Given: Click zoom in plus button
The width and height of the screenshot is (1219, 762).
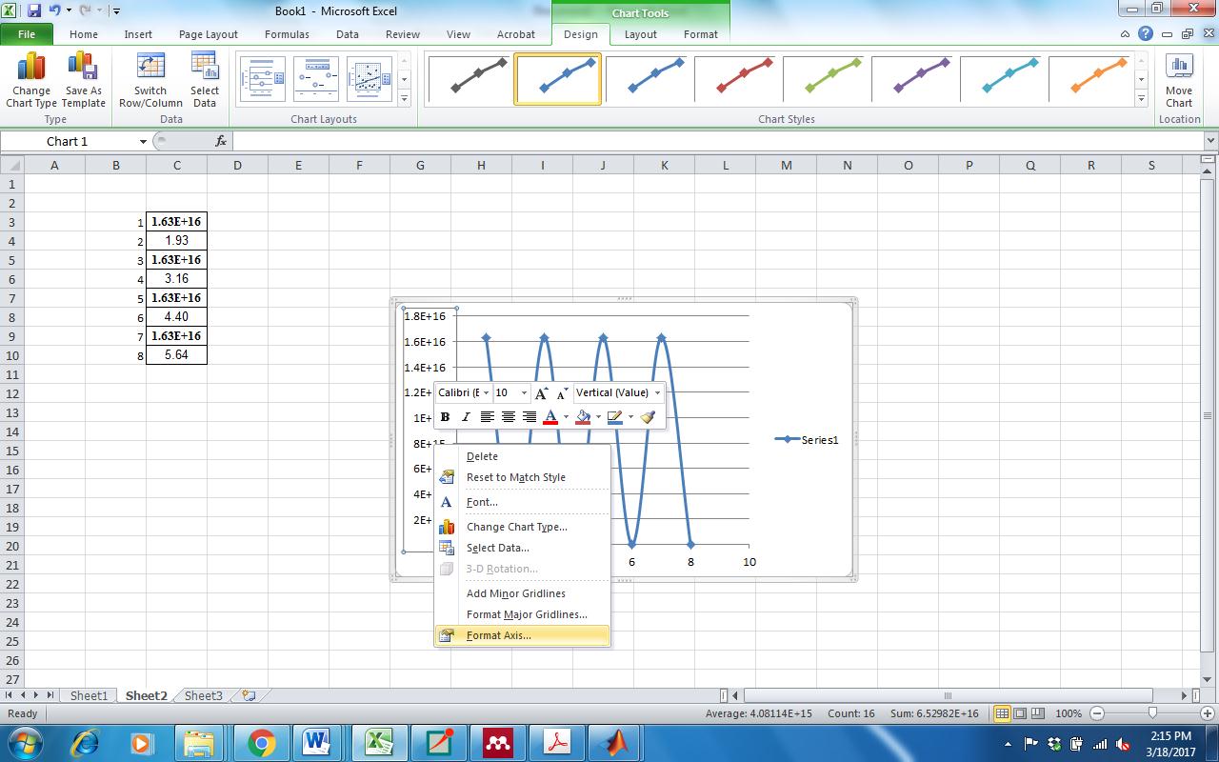Looking at the screenshot, I should (x=1207, y=713).
